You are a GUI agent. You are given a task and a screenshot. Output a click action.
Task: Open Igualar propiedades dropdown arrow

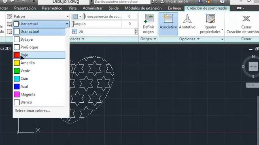222,30
